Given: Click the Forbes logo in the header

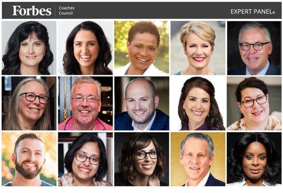Looking at the screenshot, I should pyautogui.click(x=32, y=11).
